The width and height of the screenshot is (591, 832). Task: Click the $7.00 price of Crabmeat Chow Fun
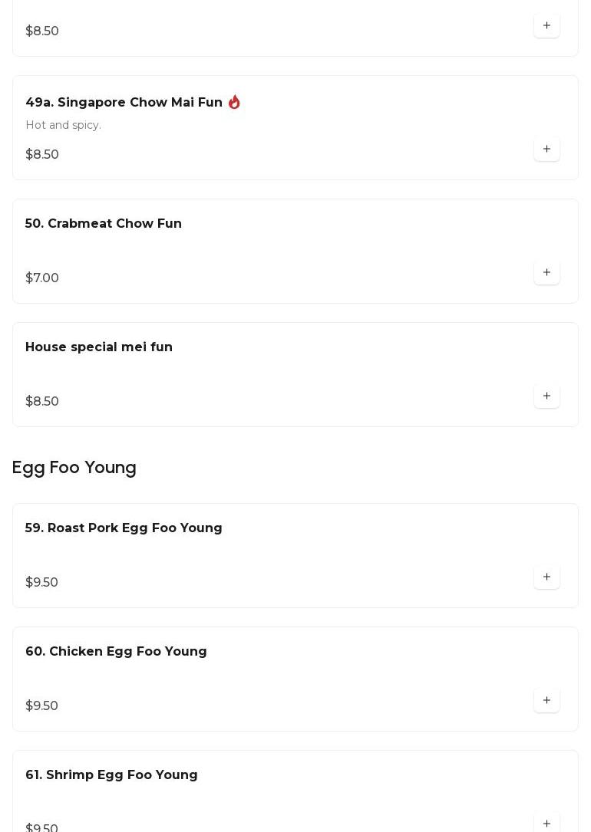point(42,278)
